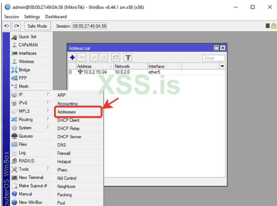Select Kid Control in IP submenu

tap(78, 178)
